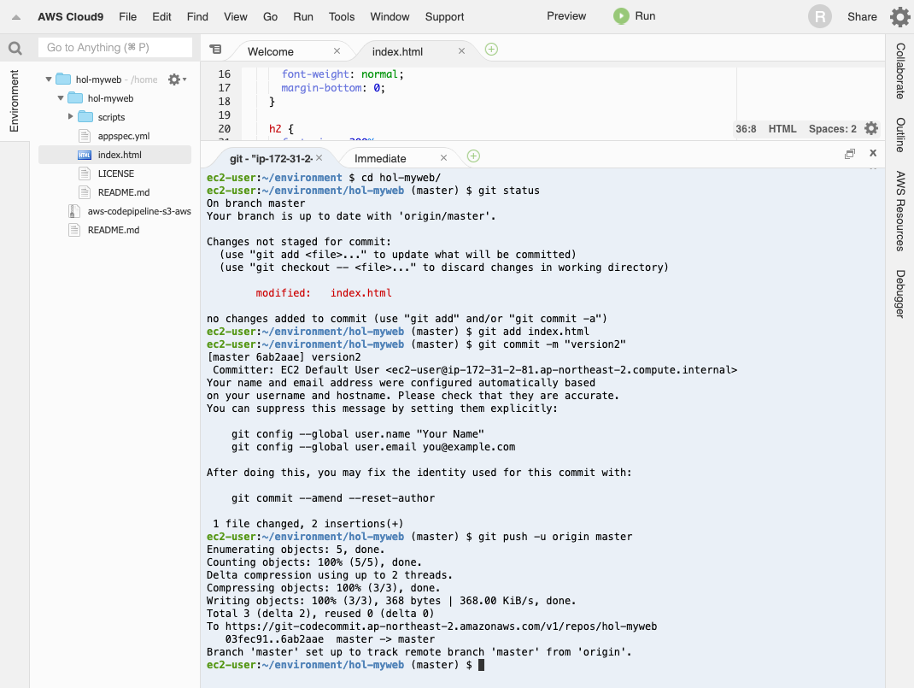
Task: Switch to the index.html tab
Action: pyautogui.click(x=397, y=52)
